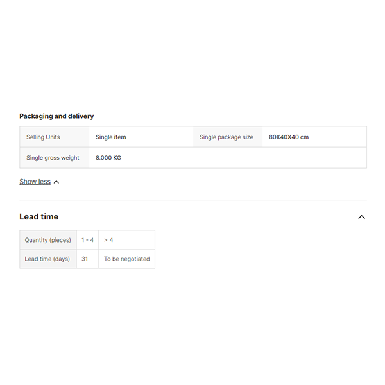Click the 1 - 4 quantity cell

tap(87, 240)
